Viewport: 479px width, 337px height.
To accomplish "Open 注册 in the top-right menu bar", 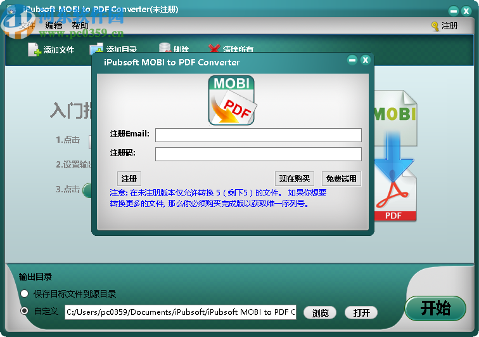I will point(449,26).
